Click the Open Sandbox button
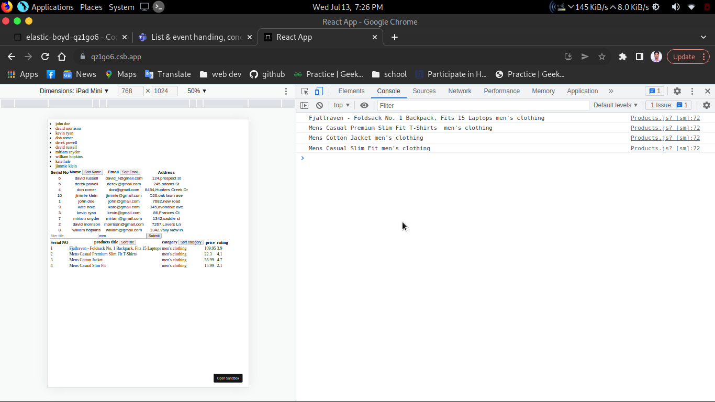Viewport: 715px width, 402px height. point(228,378)
